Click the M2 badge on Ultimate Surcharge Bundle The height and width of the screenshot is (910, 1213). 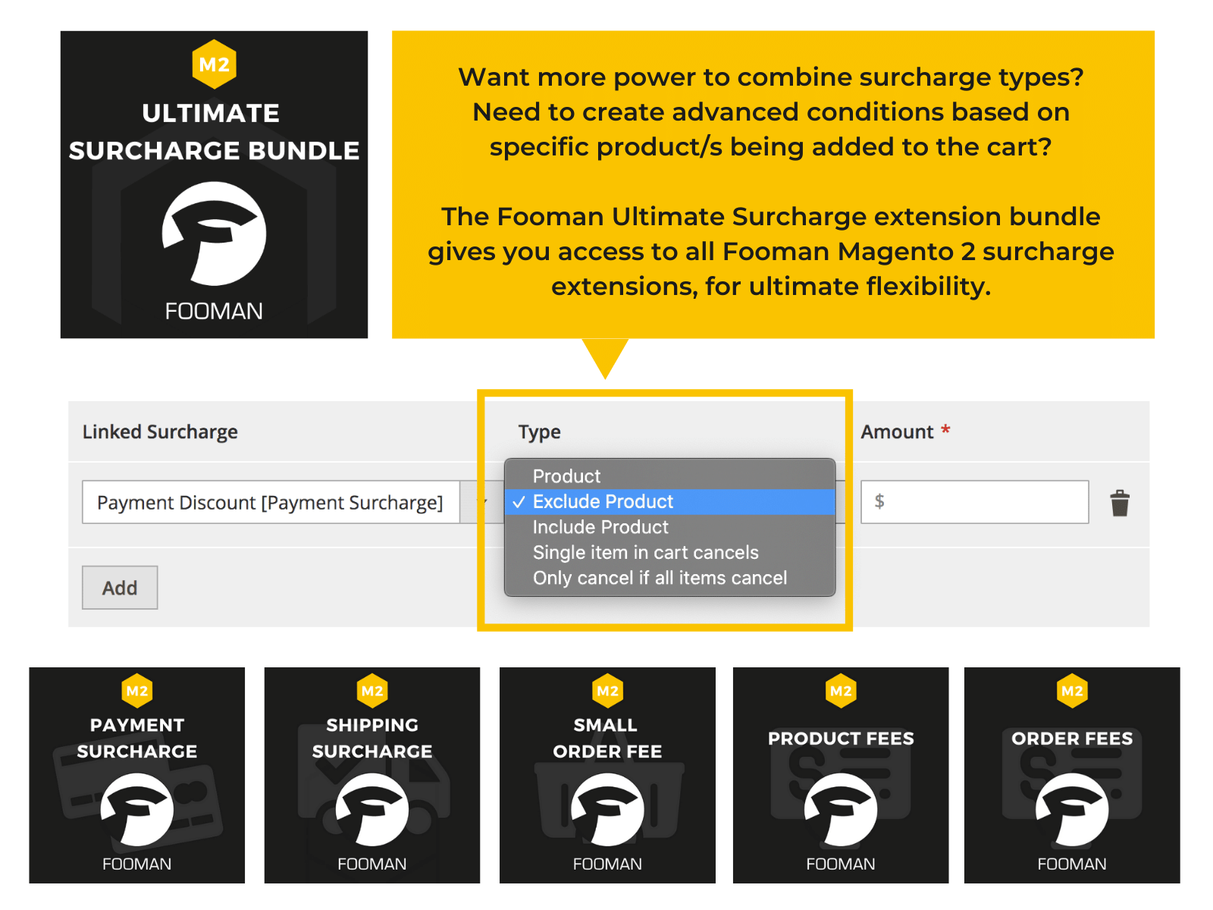pos(214,64)
